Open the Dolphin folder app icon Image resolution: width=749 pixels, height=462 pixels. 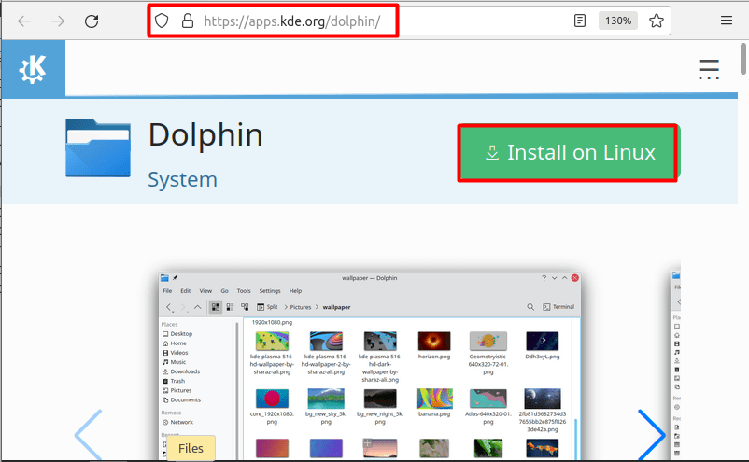pos(98,148)
